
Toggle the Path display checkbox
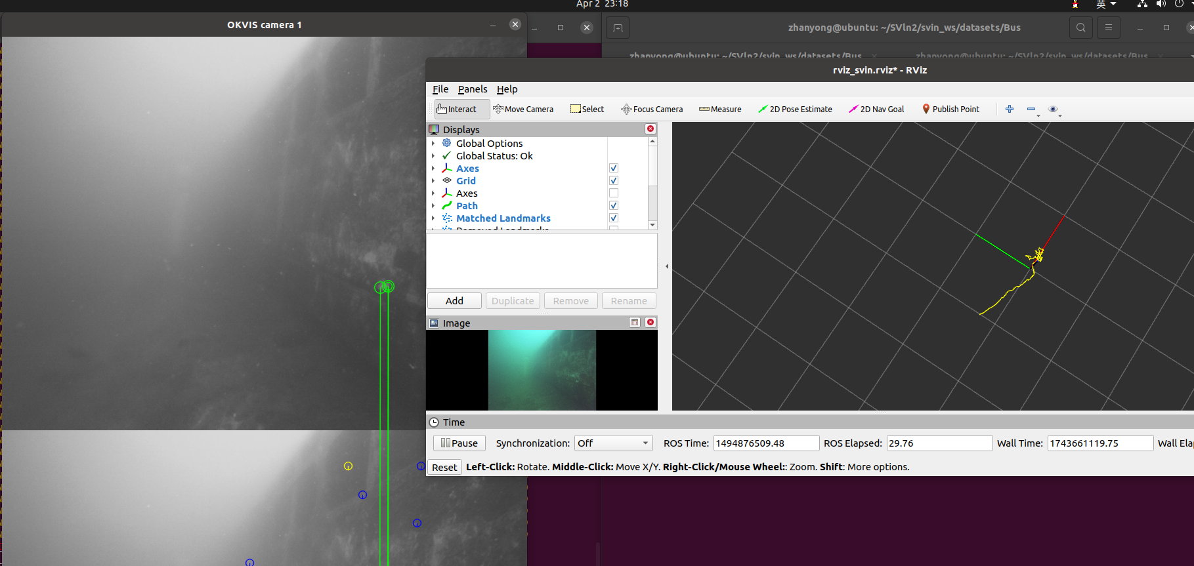(x=614, y=206)
